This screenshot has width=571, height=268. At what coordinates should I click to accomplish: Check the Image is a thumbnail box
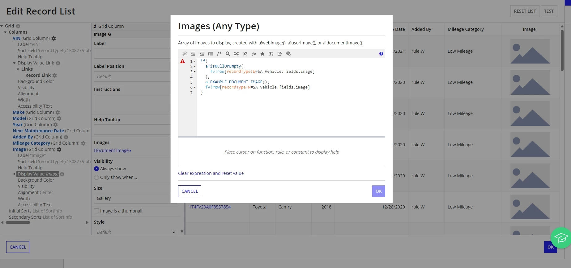[96, 211]
